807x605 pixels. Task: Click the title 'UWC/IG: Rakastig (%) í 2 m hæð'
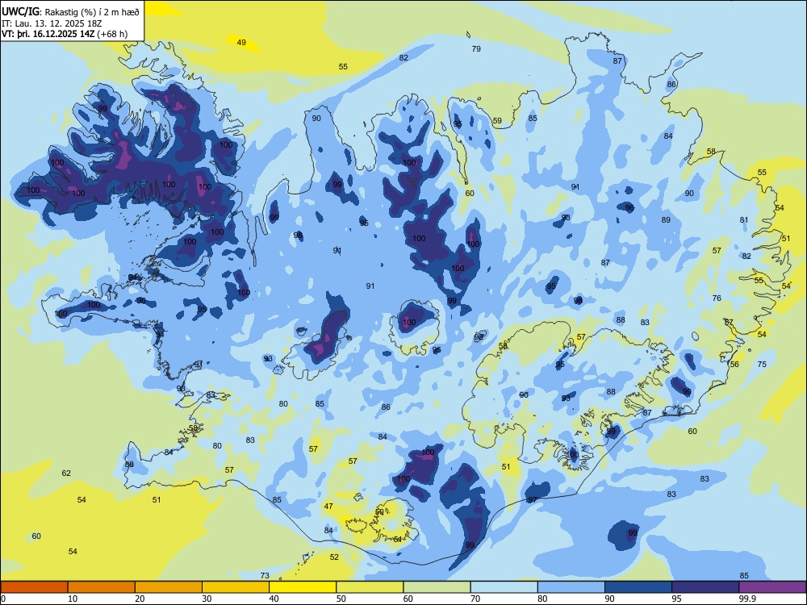pyautogui.click(x=70, y=12)
